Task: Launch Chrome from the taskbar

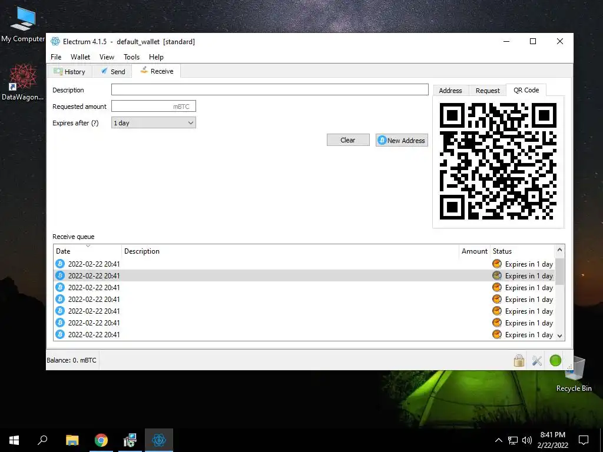Action: (x=101, y=440)
